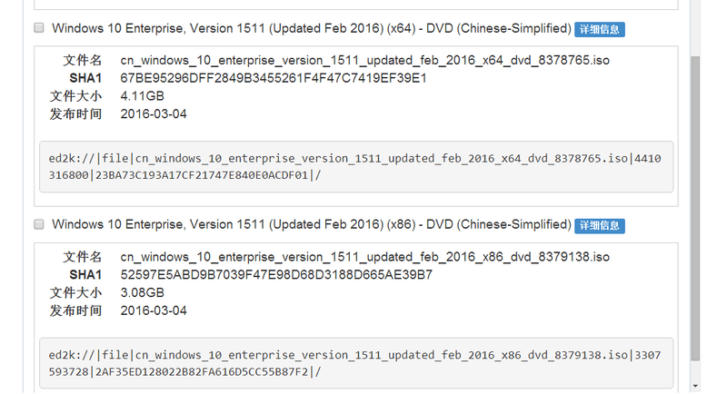Viewport: 727px width, 394px height.
Task: Click the 4.11GB file size value
Action: point(143,96)
